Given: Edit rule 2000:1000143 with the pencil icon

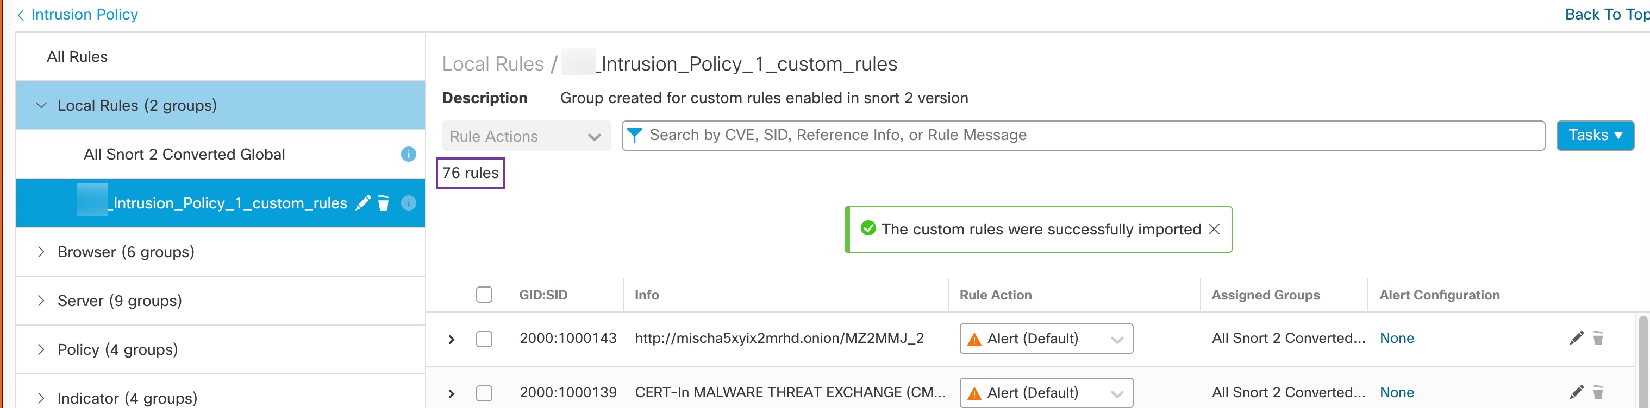Looking at the screenshot, I should click(x=1576, y=339).
